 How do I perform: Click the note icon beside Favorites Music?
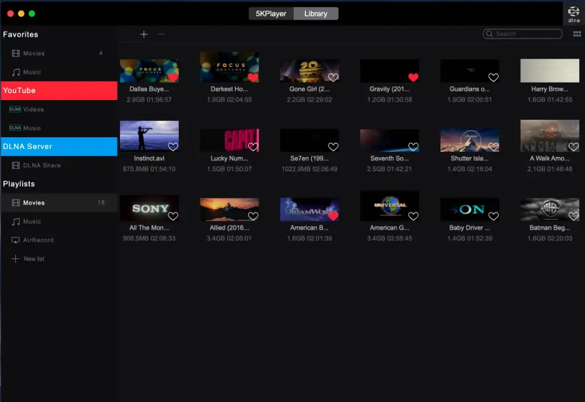point(16,72)
